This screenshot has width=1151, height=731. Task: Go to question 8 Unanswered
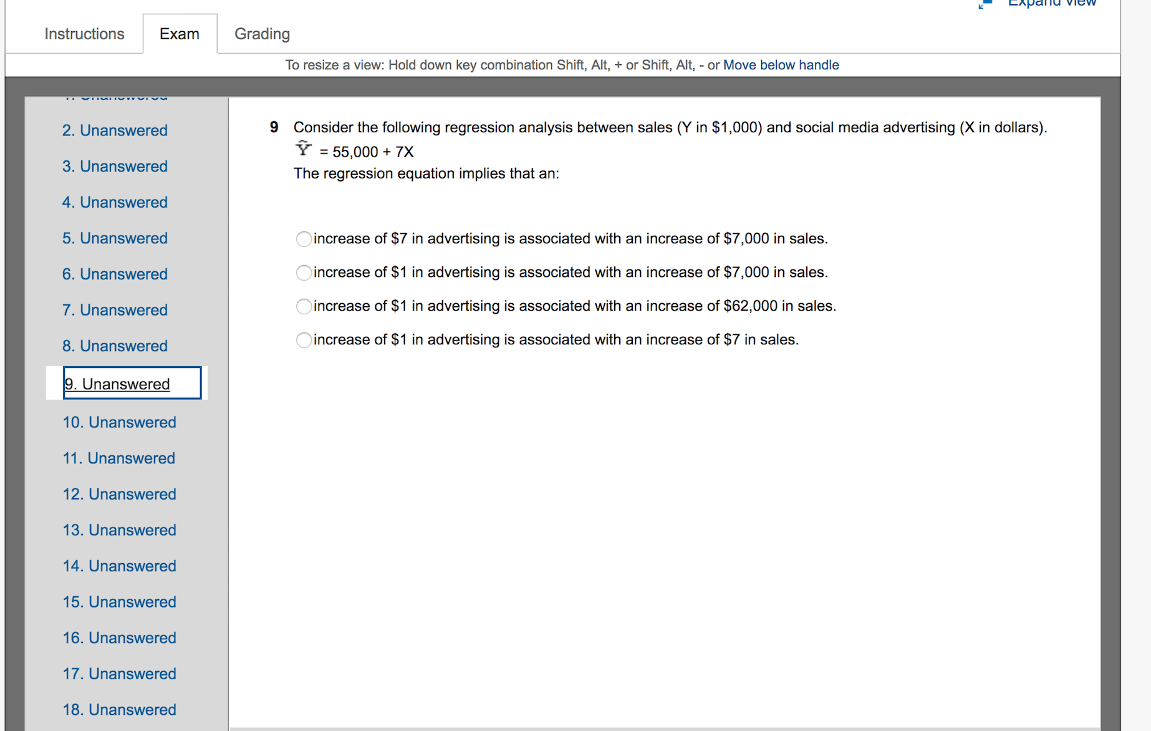coord(115,346)
